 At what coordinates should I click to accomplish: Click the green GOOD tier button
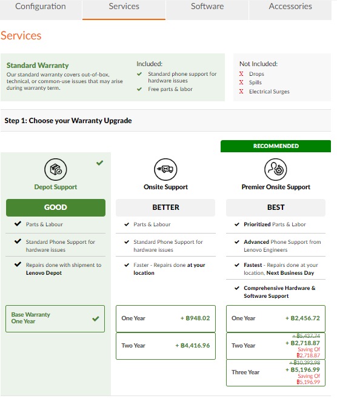coord(56,207)
